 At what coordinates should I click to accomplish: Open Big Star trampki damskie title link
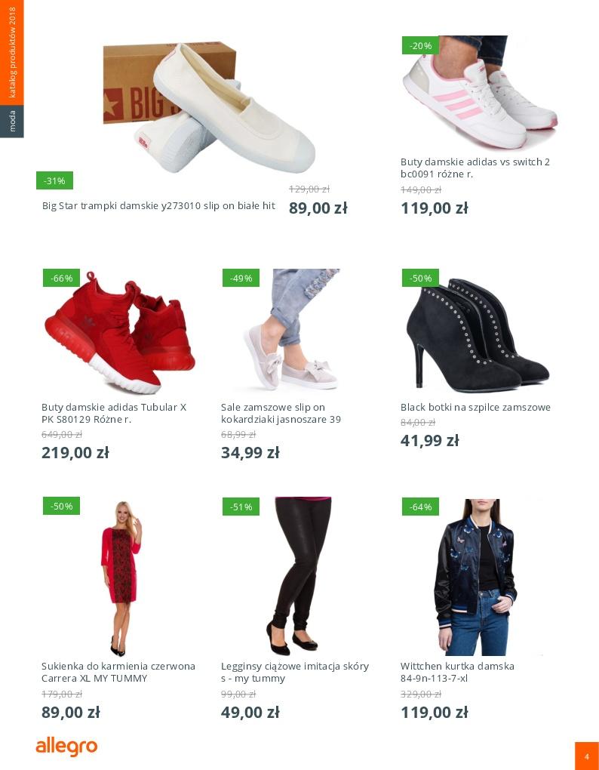pyautogui.click(x=158, y=206)
